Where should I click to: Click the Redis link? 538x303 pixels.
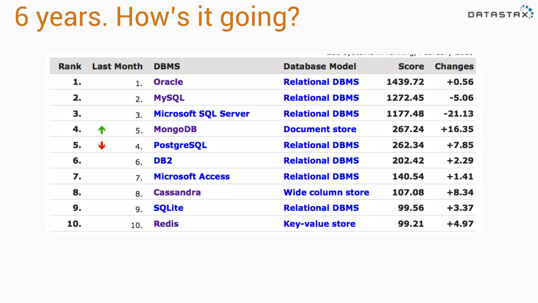pyautogui.click(x=166, y=224)
